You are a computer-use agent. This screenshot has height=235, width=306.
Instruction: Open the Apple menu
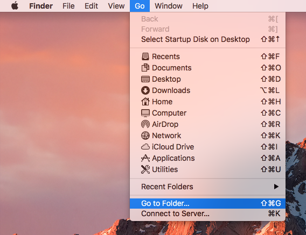(x=15, y=6)
